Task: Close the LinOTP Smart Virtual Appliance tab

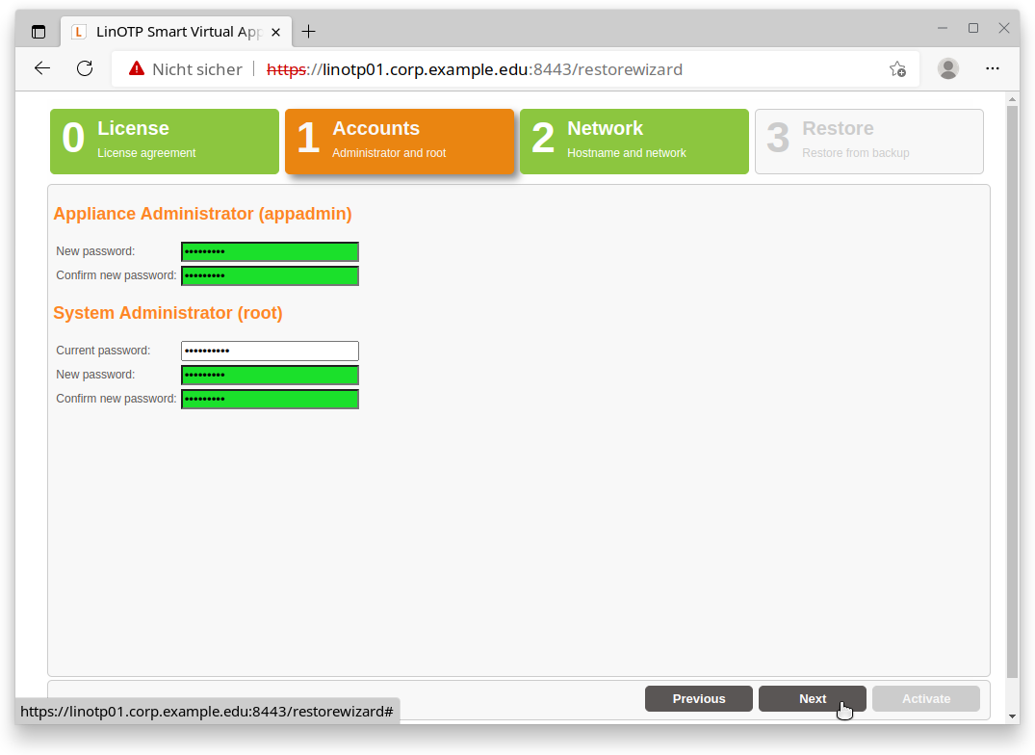Action: tap(276, 32)
